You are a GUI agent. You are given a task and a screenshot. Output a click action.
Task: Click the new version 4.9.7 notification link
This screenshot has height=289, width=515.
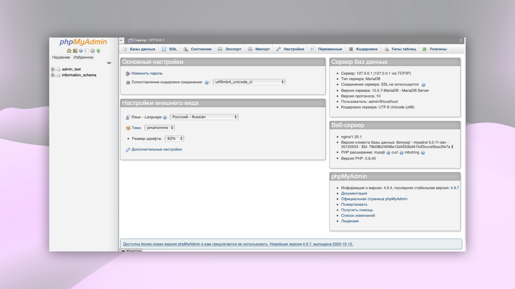[238, 244]
